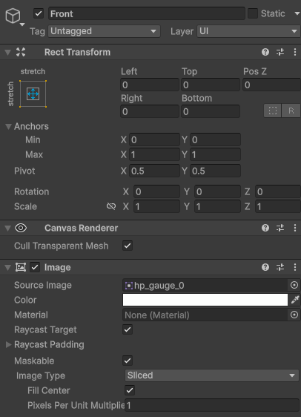The height and width of the screenshot is (417, 301).
Task: Expand the Raycast Padding foldout
Action: pos(8,344)
